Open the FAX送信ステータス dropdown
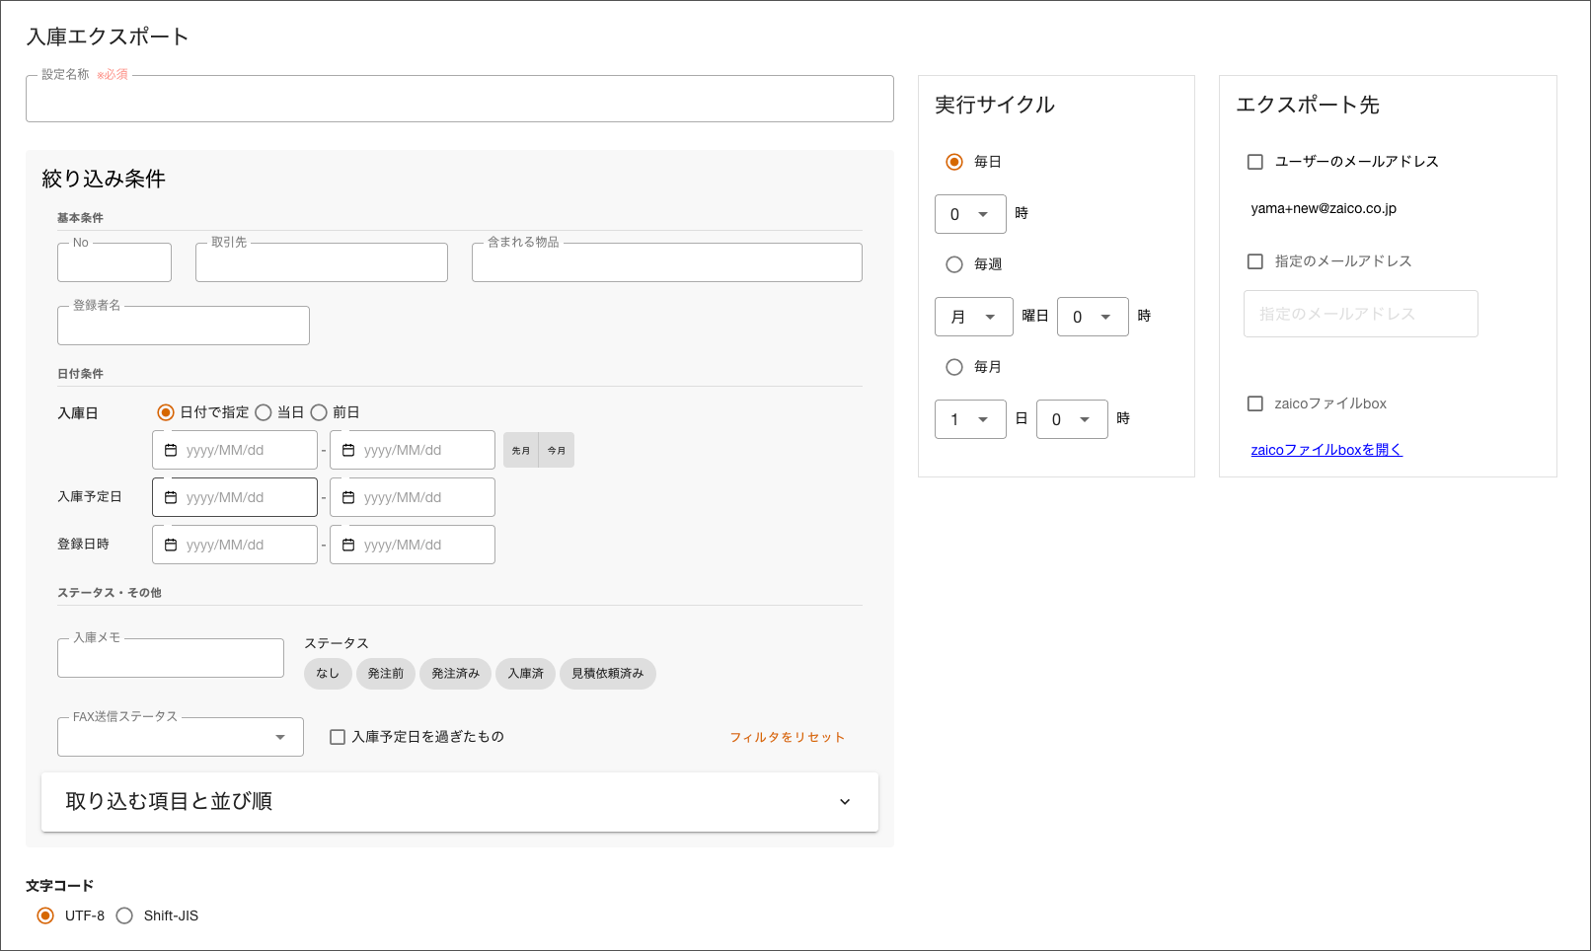 tap(181, 737)
